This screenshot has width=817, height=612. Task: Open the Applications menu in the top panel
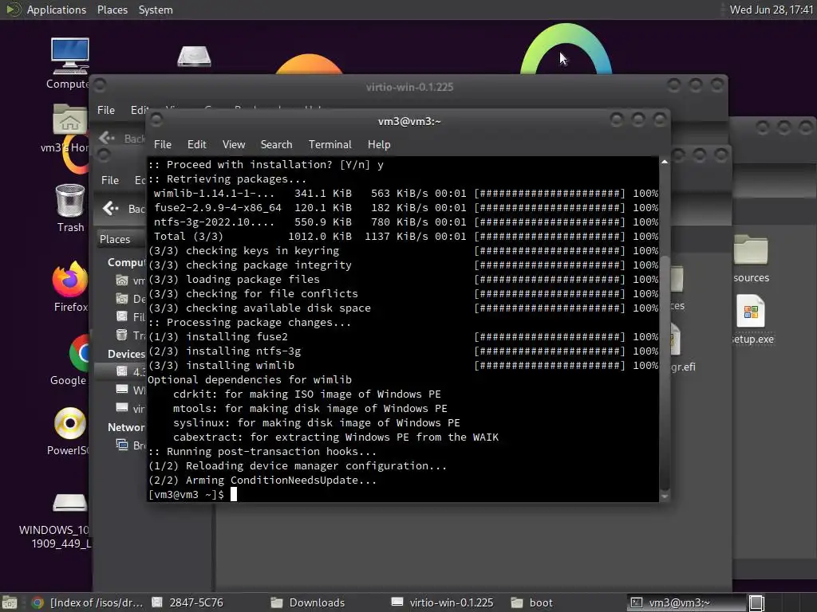[x=57, y=10]
